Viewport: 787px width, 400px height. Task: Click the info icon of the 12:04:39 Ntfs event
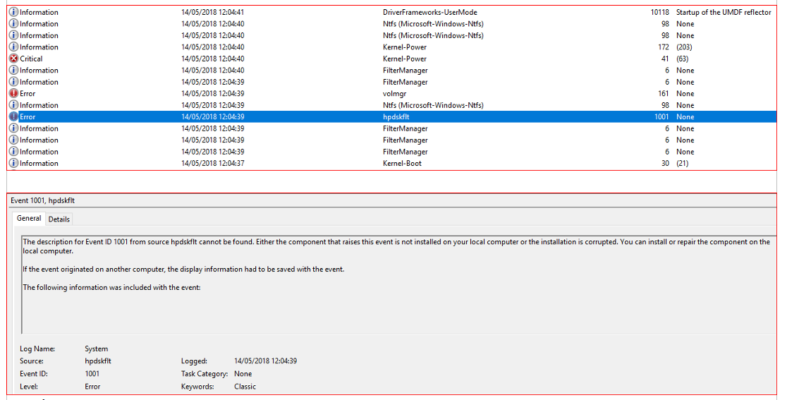tap(13, 105)
